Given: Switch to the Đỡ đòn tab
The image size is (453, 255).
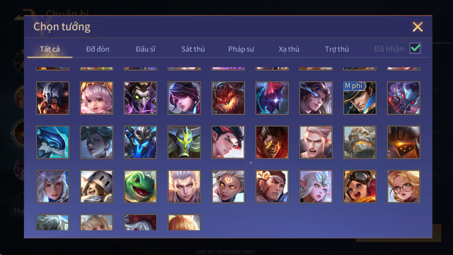Looking at the screenshot, I should point(98,49).
